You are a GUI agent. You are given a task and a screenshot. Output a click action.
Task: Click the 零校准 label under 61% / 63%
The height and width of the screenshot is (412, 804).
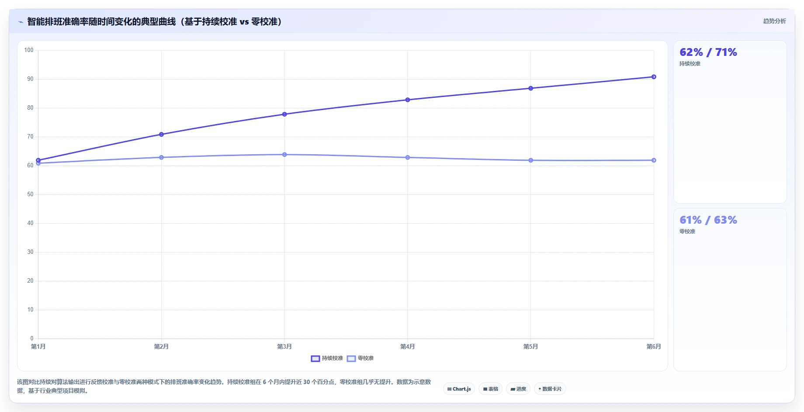point(687,232)
